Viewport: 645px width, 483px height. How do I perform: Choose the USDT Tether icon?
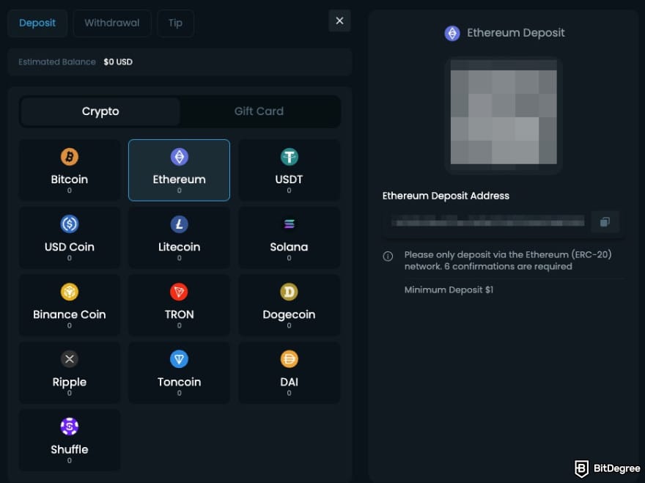click(x=290, y=157)
